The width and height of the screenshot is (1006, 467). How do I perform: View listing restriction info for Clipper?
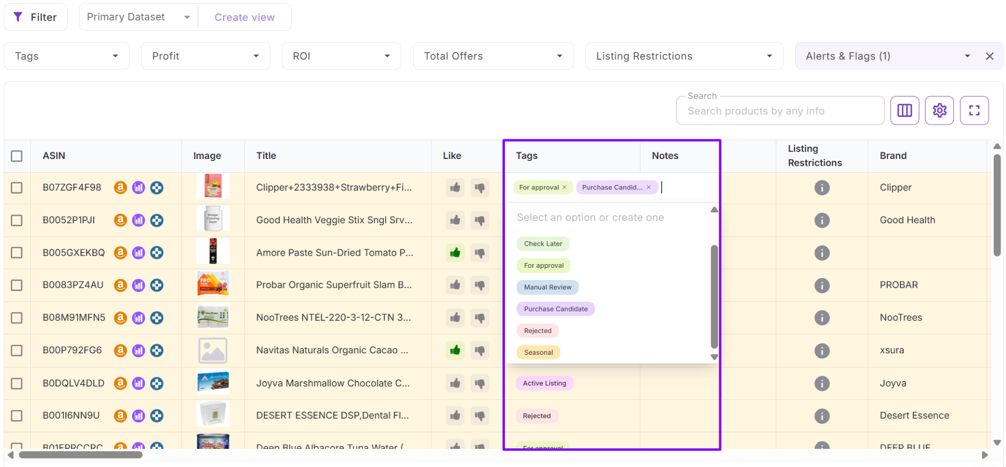[822, 187]
